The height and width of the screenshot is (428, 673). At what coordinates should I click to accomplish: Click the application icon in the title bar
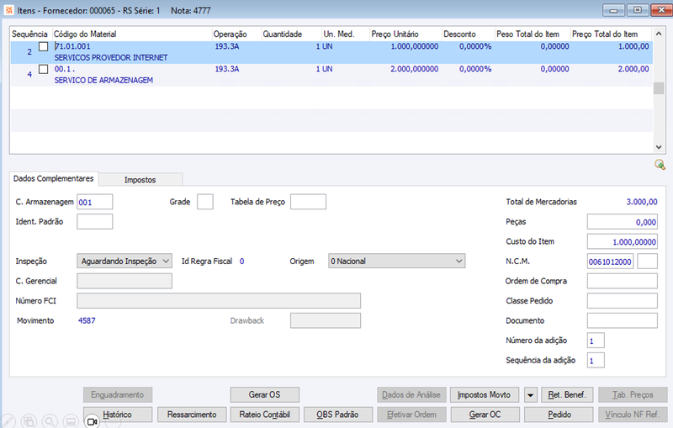pyautogui.click(x=8, y=10)
